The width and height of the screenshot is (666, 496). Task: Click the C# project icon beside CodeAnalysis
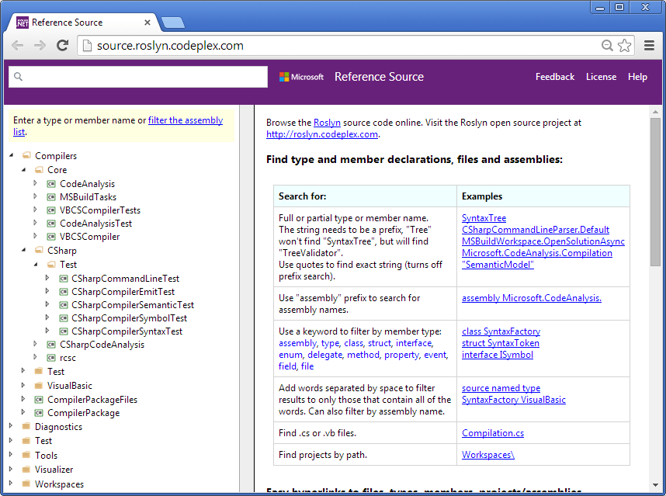click(52, 185)
